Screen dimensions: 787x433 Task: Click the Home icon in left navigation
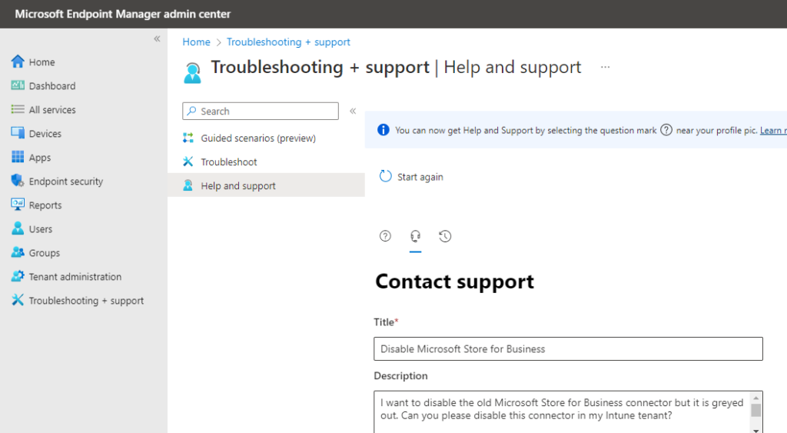point(18,62)
